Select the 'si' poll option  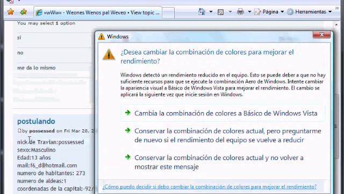pos(19,38)
